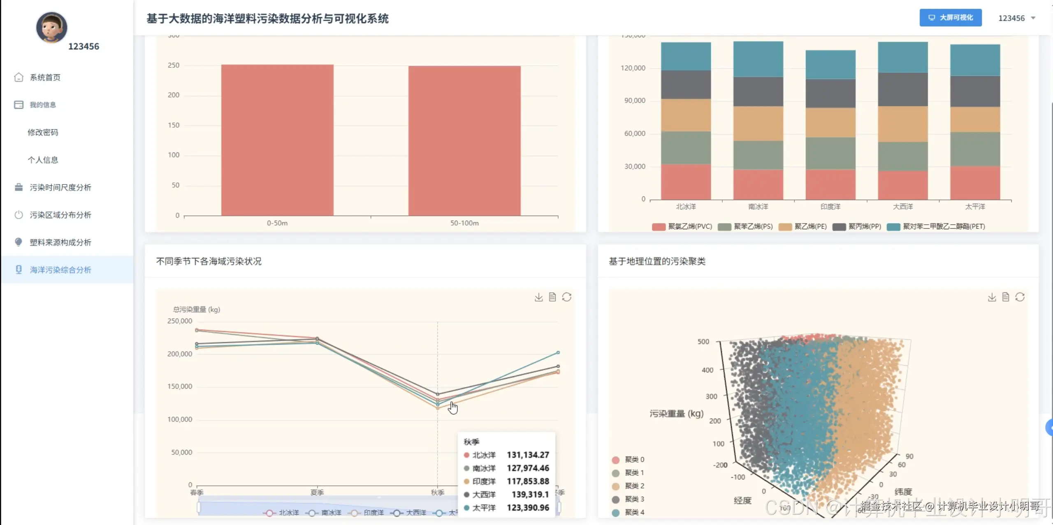Restore the 3D clustering scatter chart
This screenshot has width=1053, height=525.
tap(1020, 297)
